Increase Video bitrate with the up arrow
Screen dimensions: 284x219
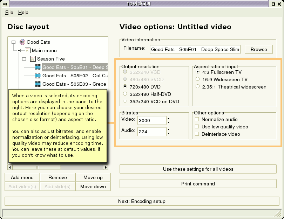pos(169,119)
